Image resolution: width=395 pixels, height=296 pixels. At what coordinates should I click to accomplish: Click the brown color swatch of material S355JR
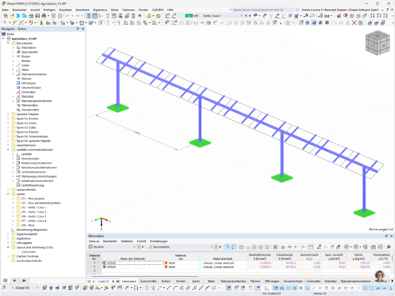point(104,267)
